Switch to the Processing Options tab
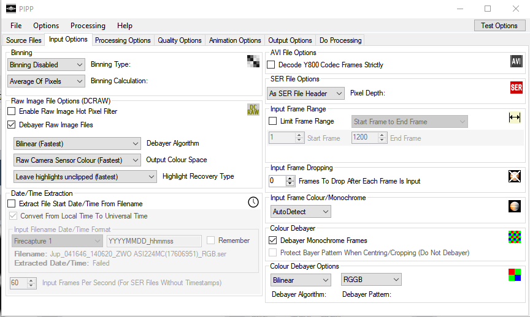The height and width of the screenshot is (317, 530). pyautogui.click(x=123, y=40)
